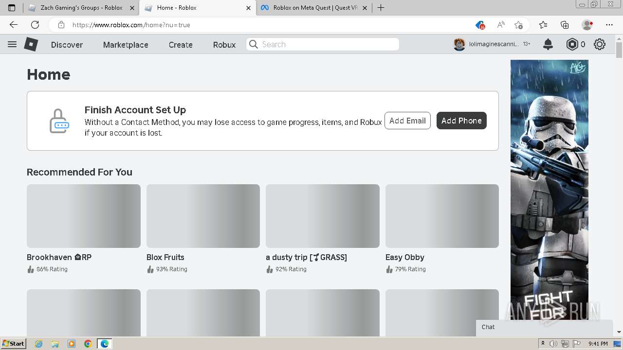Viewport: 623px width, 350px height.
Task: Click the Add Email button
Action: pos(407,121)
